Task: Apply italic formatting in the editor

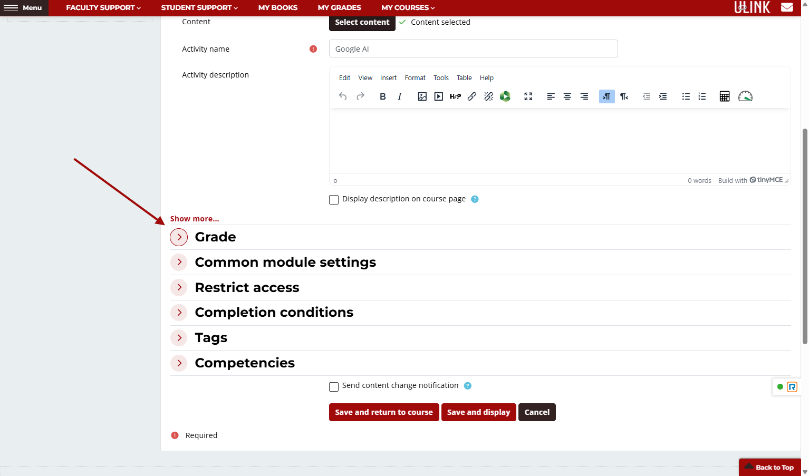Action: coord(400,96)
